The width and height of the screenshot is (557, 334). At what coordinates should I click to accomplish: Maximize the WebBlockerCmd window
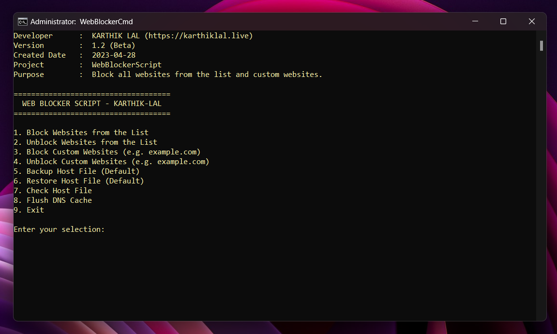click(503, 21)
